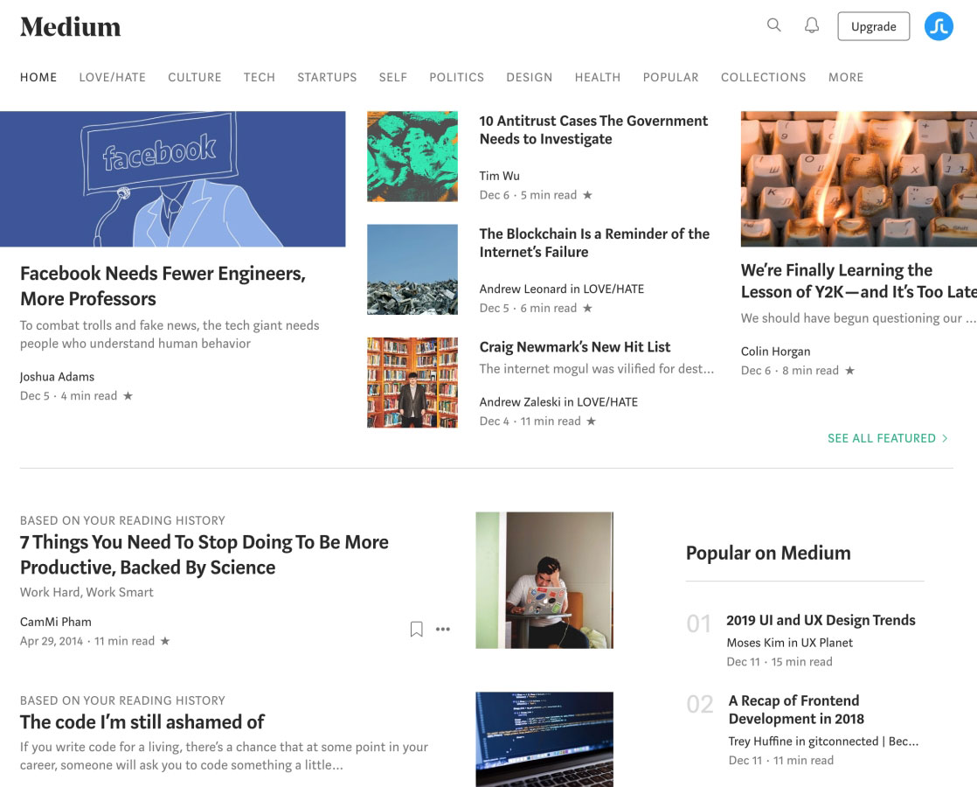Open '2019 UI and UX Design Trends'

click(821, 621)
